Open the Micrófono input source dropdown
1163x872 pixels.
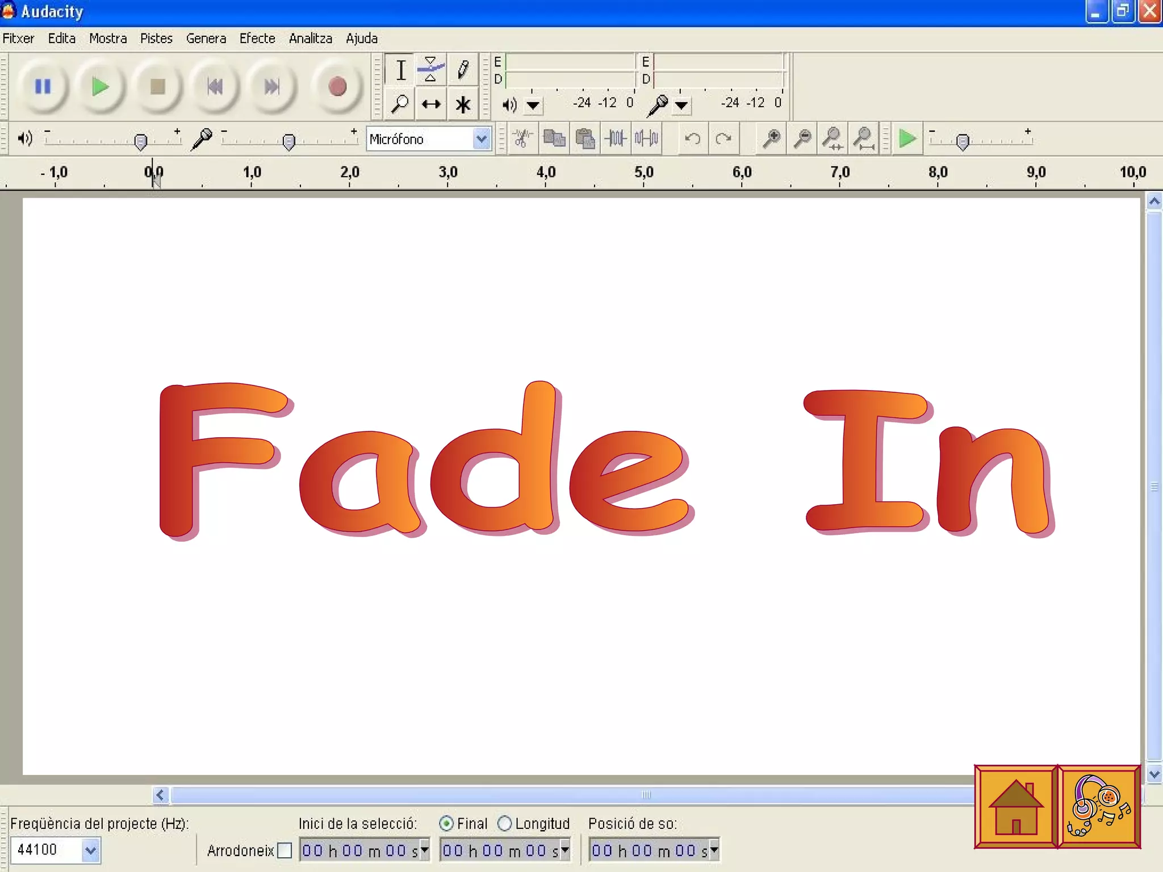[482, 139]
